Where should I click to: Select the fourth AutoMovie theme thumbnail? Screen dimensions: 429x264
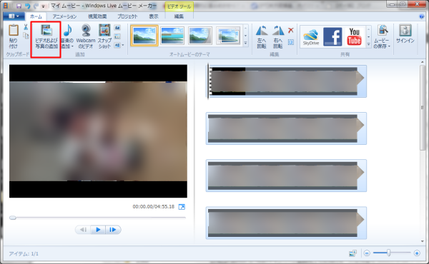228,36
